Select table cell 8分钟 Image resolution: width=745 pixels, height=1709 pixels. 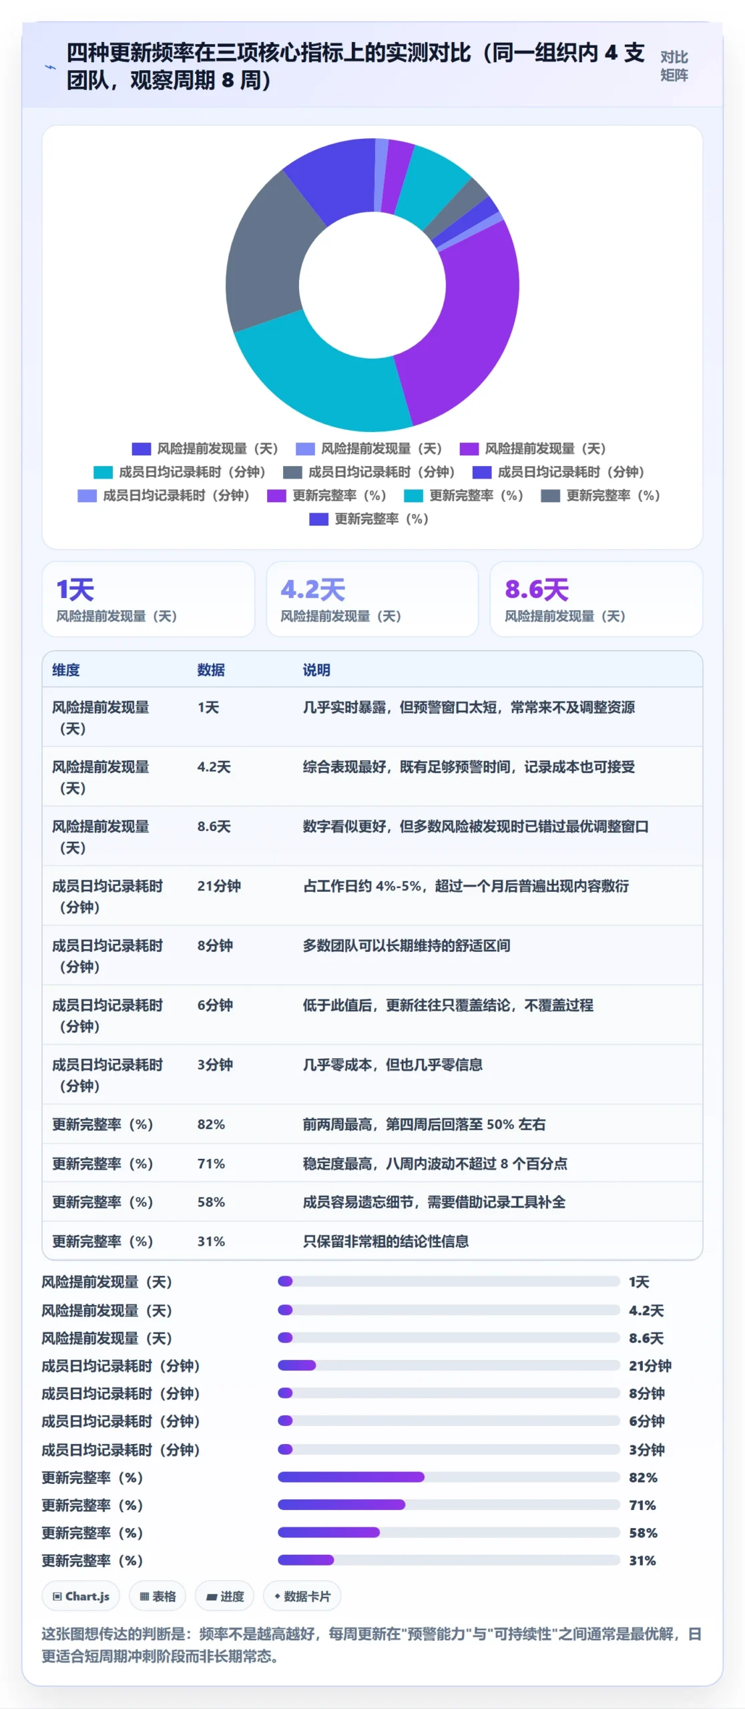coord(215,945)
